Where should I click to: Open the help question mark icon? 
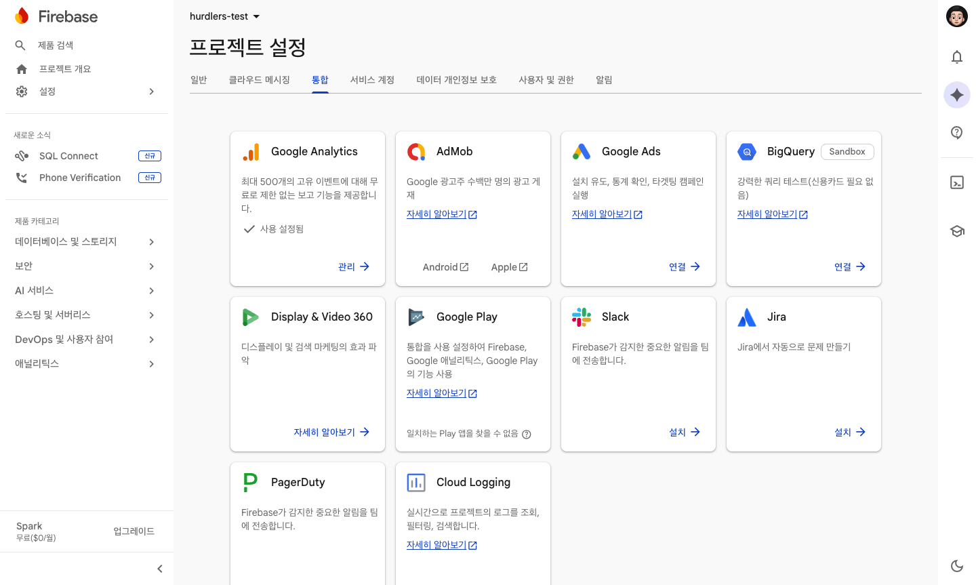click(957, 133)
